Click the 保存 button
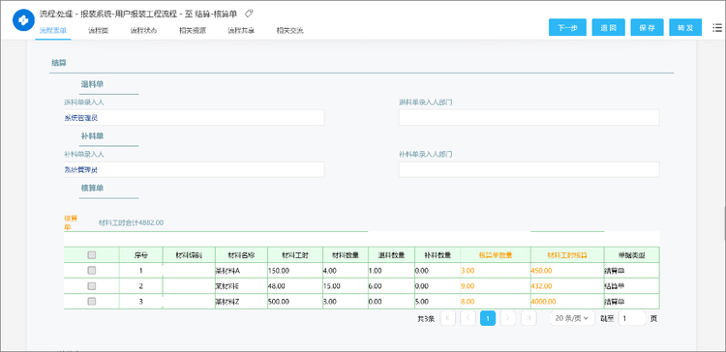 (x=648, y=27)
